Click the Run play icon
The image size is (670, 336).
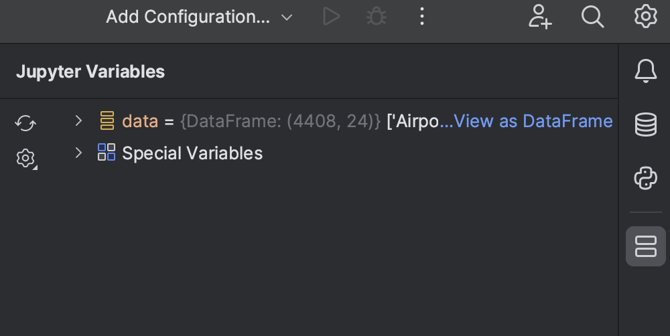[x=331, y=17]
